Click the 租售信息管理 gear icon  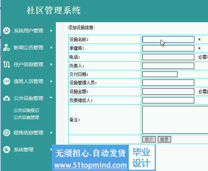pyautogui.click(x=7, y=133)
